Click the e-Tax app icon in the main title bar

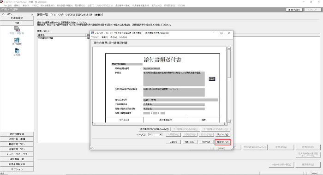pyautogui.click(x=2, y=2)
